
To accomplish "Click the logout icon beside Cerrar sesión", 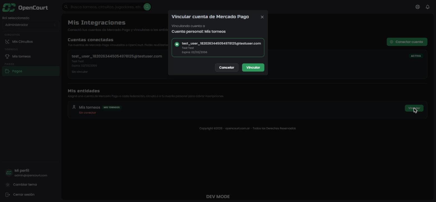I will tap(8, 195).
